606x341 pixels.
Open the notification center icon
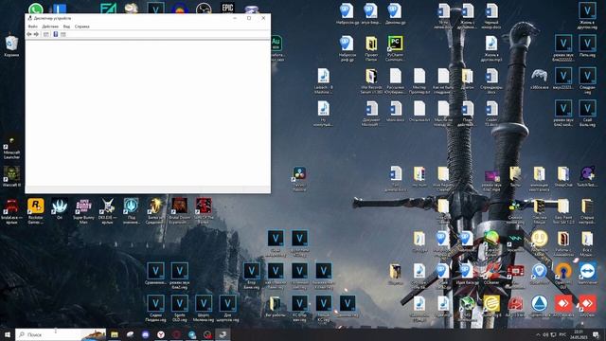[x=597, y=334]
